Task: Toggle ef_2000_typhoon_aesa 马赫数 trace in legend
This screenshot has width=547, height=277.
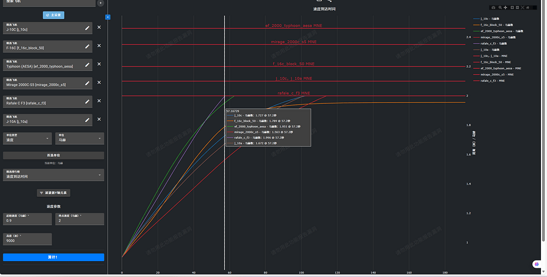Action: tap(498, 31)
